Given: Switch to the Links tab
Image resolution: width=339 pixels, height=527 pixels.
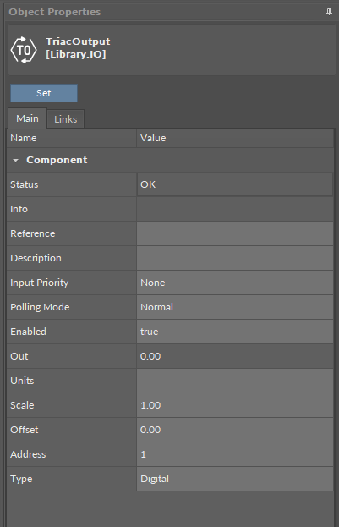Looking at the screenshot, I should [x=65, y=119].
